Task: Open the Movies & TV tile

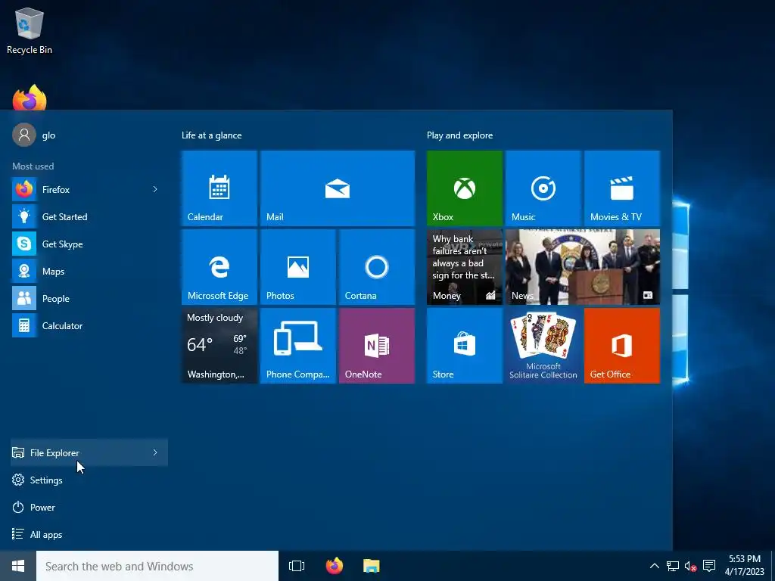Action: point(622,188)
